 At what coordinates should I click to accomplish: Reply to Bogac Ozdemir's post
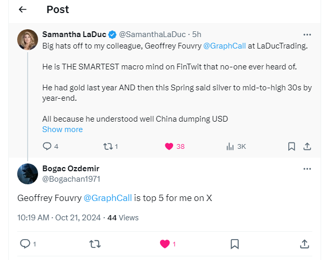click(25, 244)
